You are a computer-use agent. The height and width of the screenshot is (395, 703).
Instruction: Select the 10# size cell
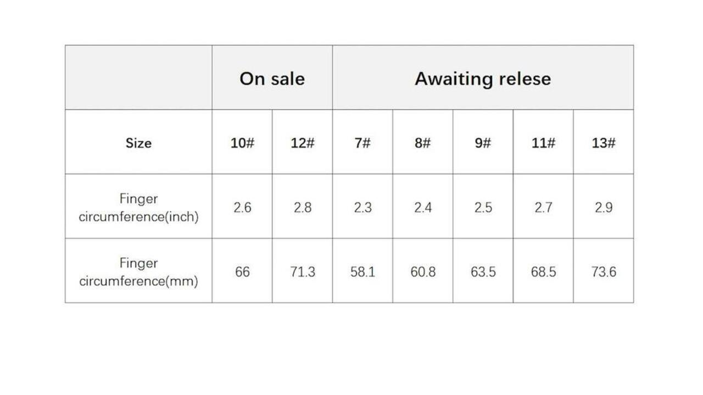[x=242, y=143]
